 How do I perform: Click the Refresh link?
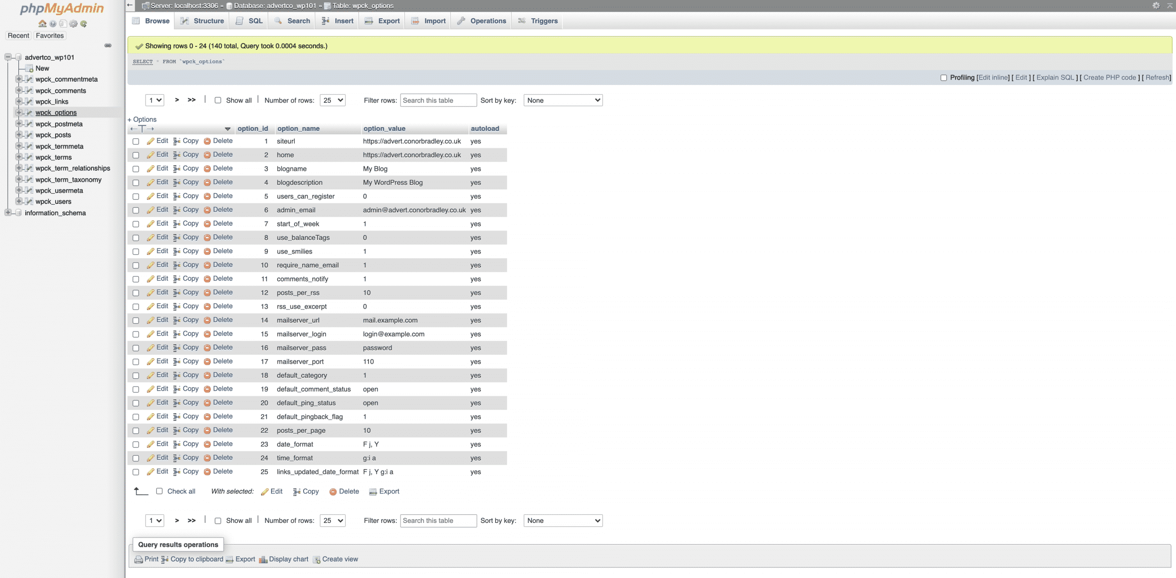(x=1157, y=78)
